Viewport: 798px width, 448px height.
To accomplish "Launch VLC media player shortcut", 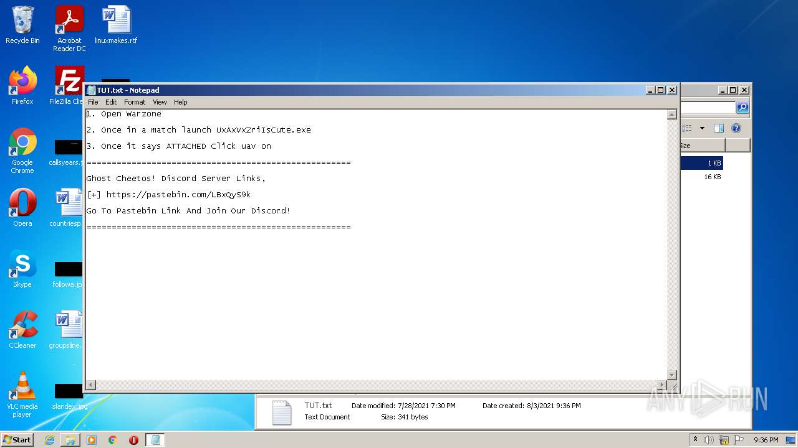I will [x=22, y=394].
